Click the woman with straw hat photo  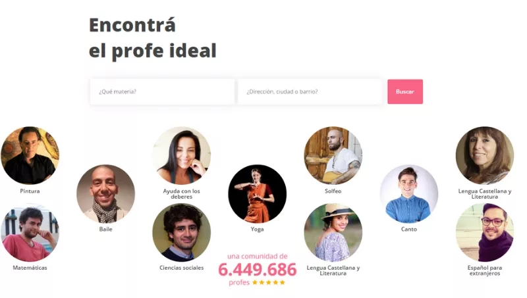333,233
